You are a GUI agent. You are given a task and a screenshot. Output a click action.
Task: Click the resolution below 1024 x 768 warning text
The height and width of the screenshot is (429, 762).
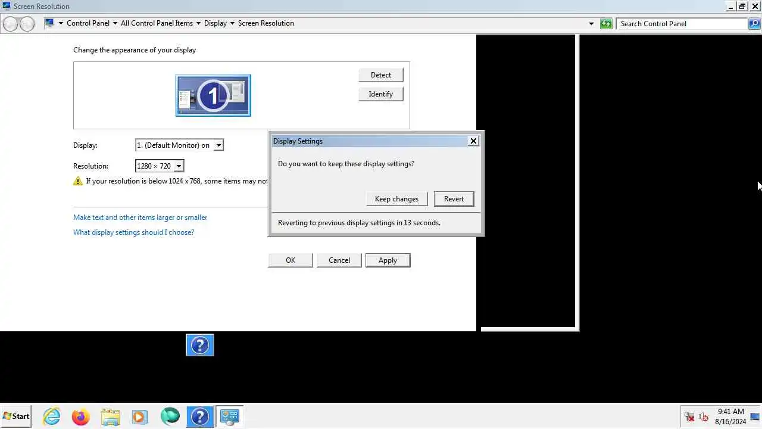click(177, 181)
